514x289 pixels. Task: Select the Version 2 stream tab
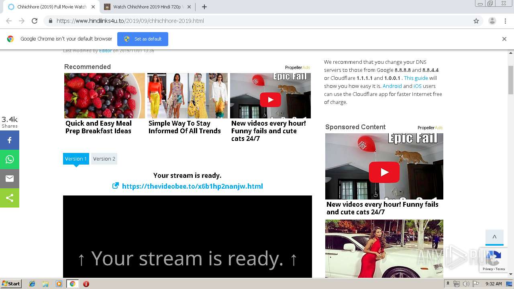coord(104,159)
